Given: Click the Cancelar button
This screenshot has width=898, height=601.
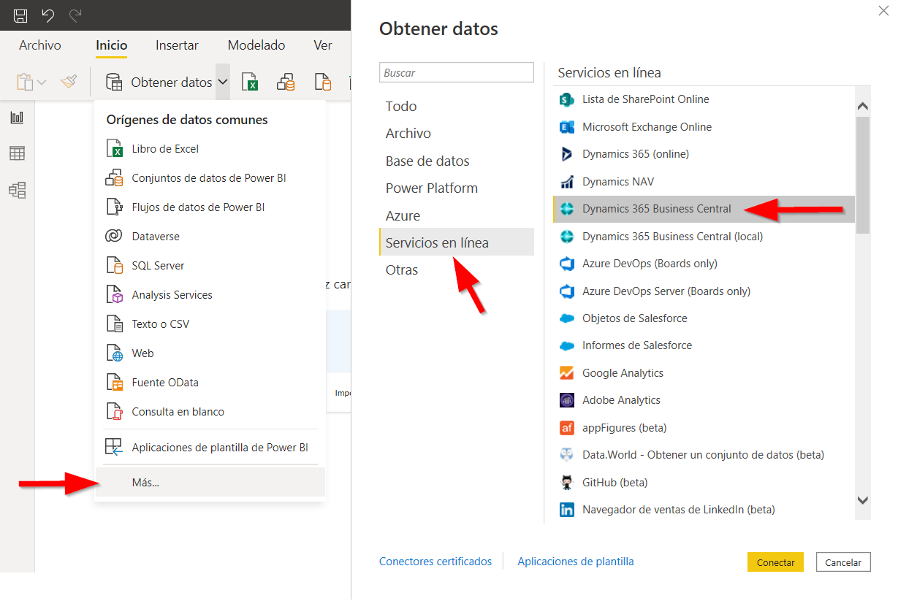Looking at the screenshot, I should click(843, 562).
